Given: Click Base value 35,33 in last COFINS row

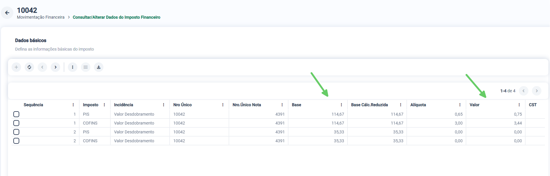Looking at the screenshot, I should pyautogui.click(x=339, y=141).
